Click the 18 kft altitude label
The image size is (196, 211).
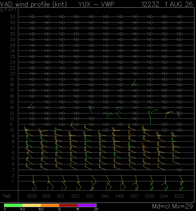(x=12, y=85)
